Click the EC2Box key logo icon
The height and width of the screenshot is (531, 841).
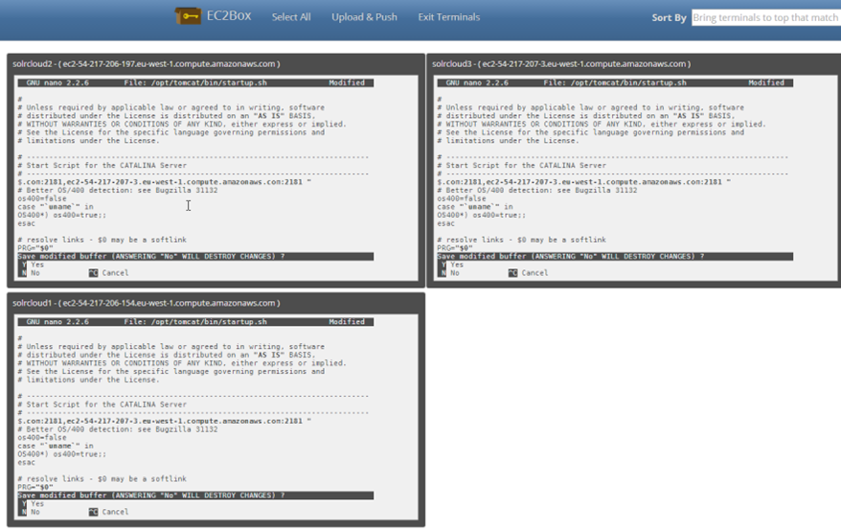pyautogui.click(x=188, y=16)
